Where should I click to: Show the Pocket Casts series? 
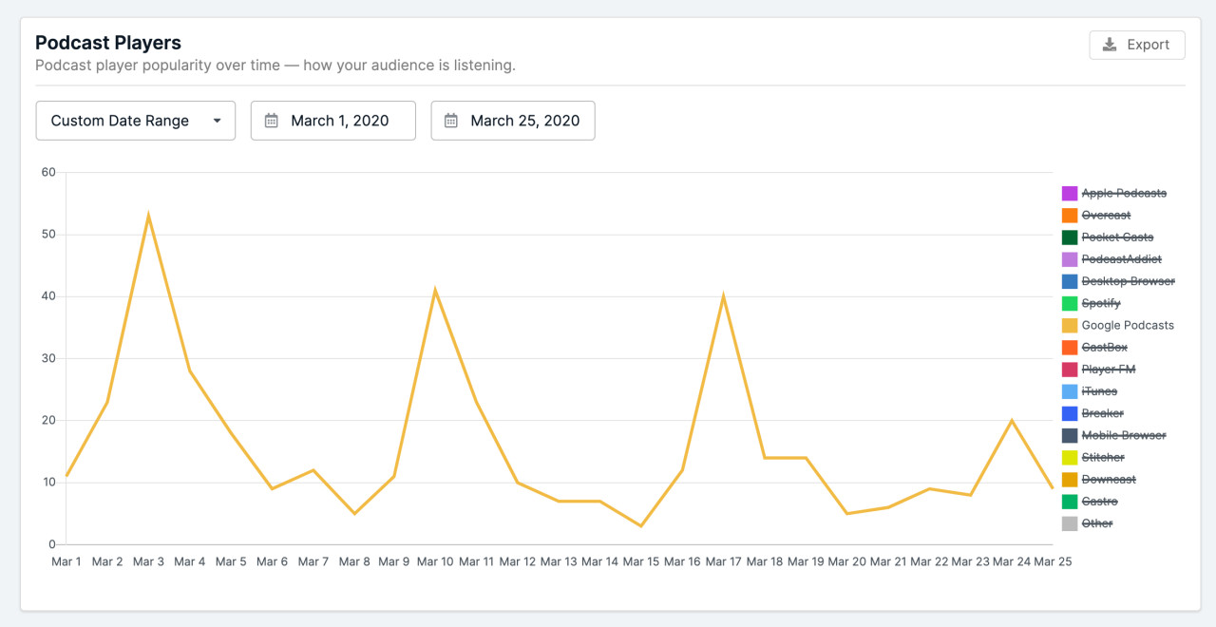1117,237
